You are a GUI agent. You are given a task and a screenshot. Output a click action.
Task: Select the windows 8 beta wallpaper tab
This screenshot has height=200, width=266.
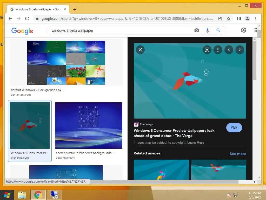[x=38, y=9]
